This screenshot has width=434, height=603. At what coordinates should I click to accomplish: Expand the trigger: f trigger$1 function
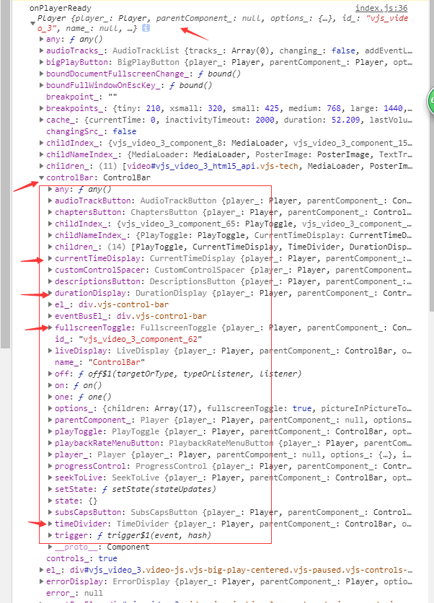(50, 535)
